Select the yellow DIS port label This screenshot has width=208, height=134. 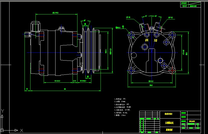(x=155, y=40)
